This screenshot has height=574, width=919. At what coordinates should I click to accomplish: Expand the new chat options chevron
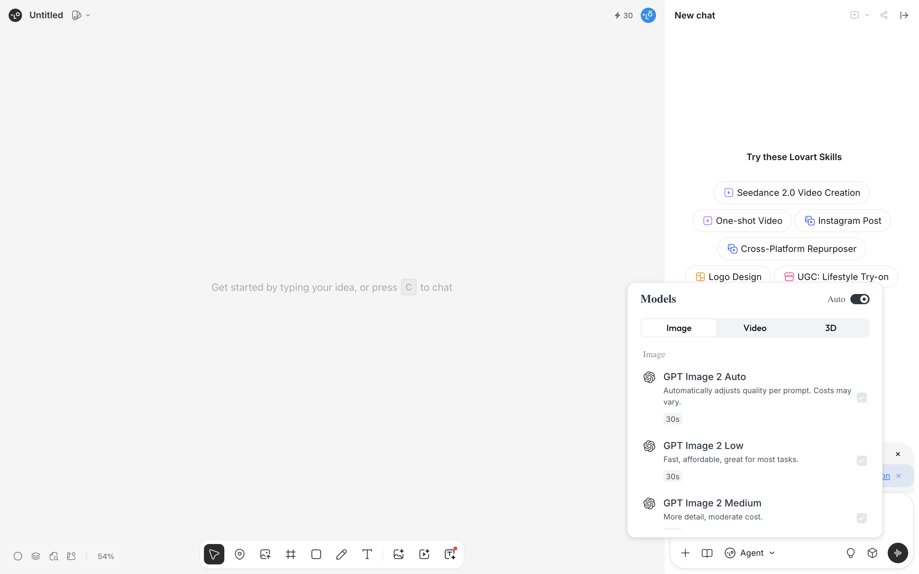pyautogui.click(x=867, y=15)
